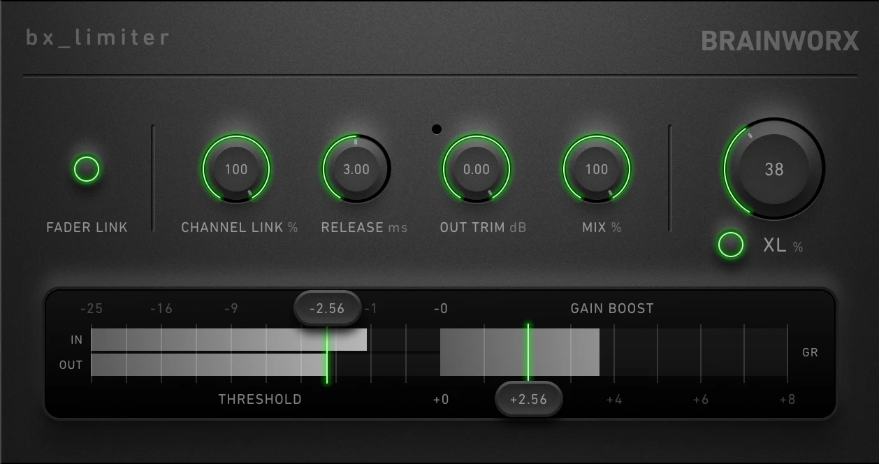The width and height of the screenshot is (879, 464).
Task: Click the OUT TRIM dB knob
Action: pyautogui.click(x=477, y=169)
